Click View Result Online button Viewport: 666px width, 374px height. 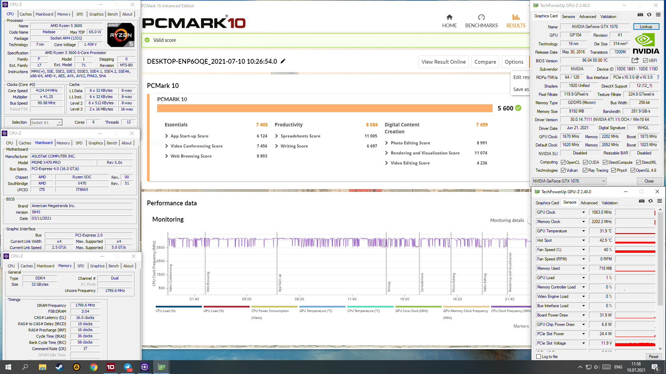coord(443,62)
